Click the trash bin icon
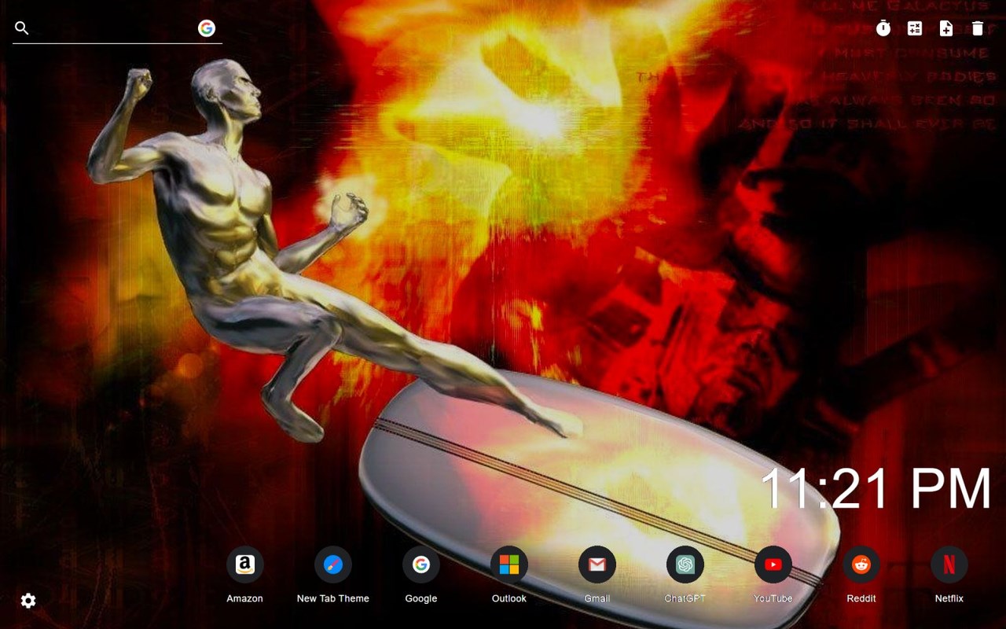Image resolution: width=1006 pixels, height=629 pixels. coord(978,28)
